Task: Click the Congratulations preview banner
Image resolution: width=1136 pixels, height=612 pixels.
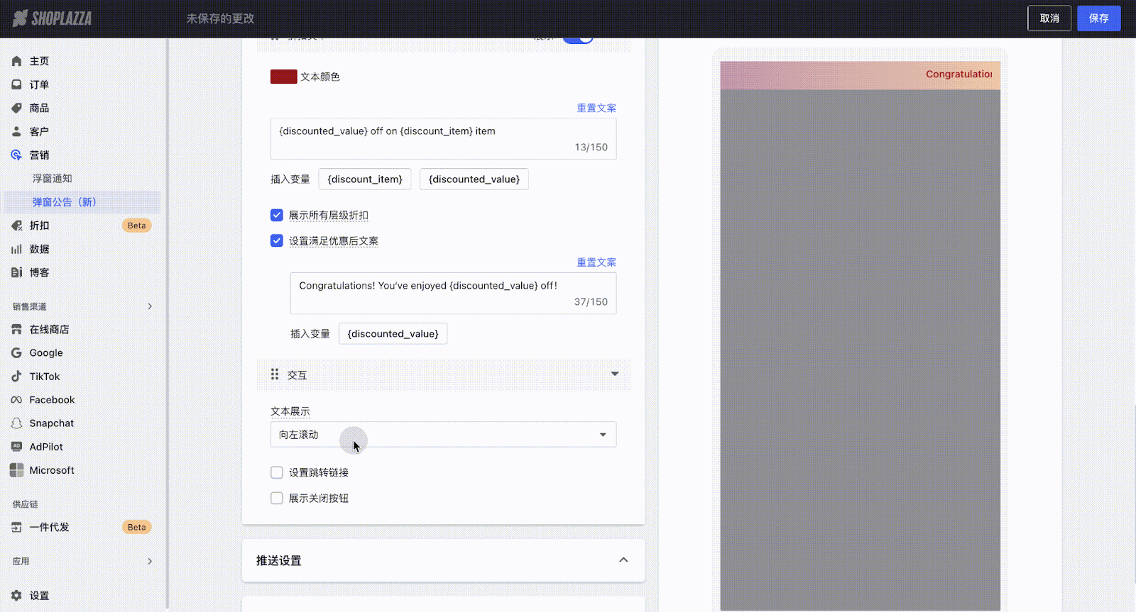Action: point(861,75)
